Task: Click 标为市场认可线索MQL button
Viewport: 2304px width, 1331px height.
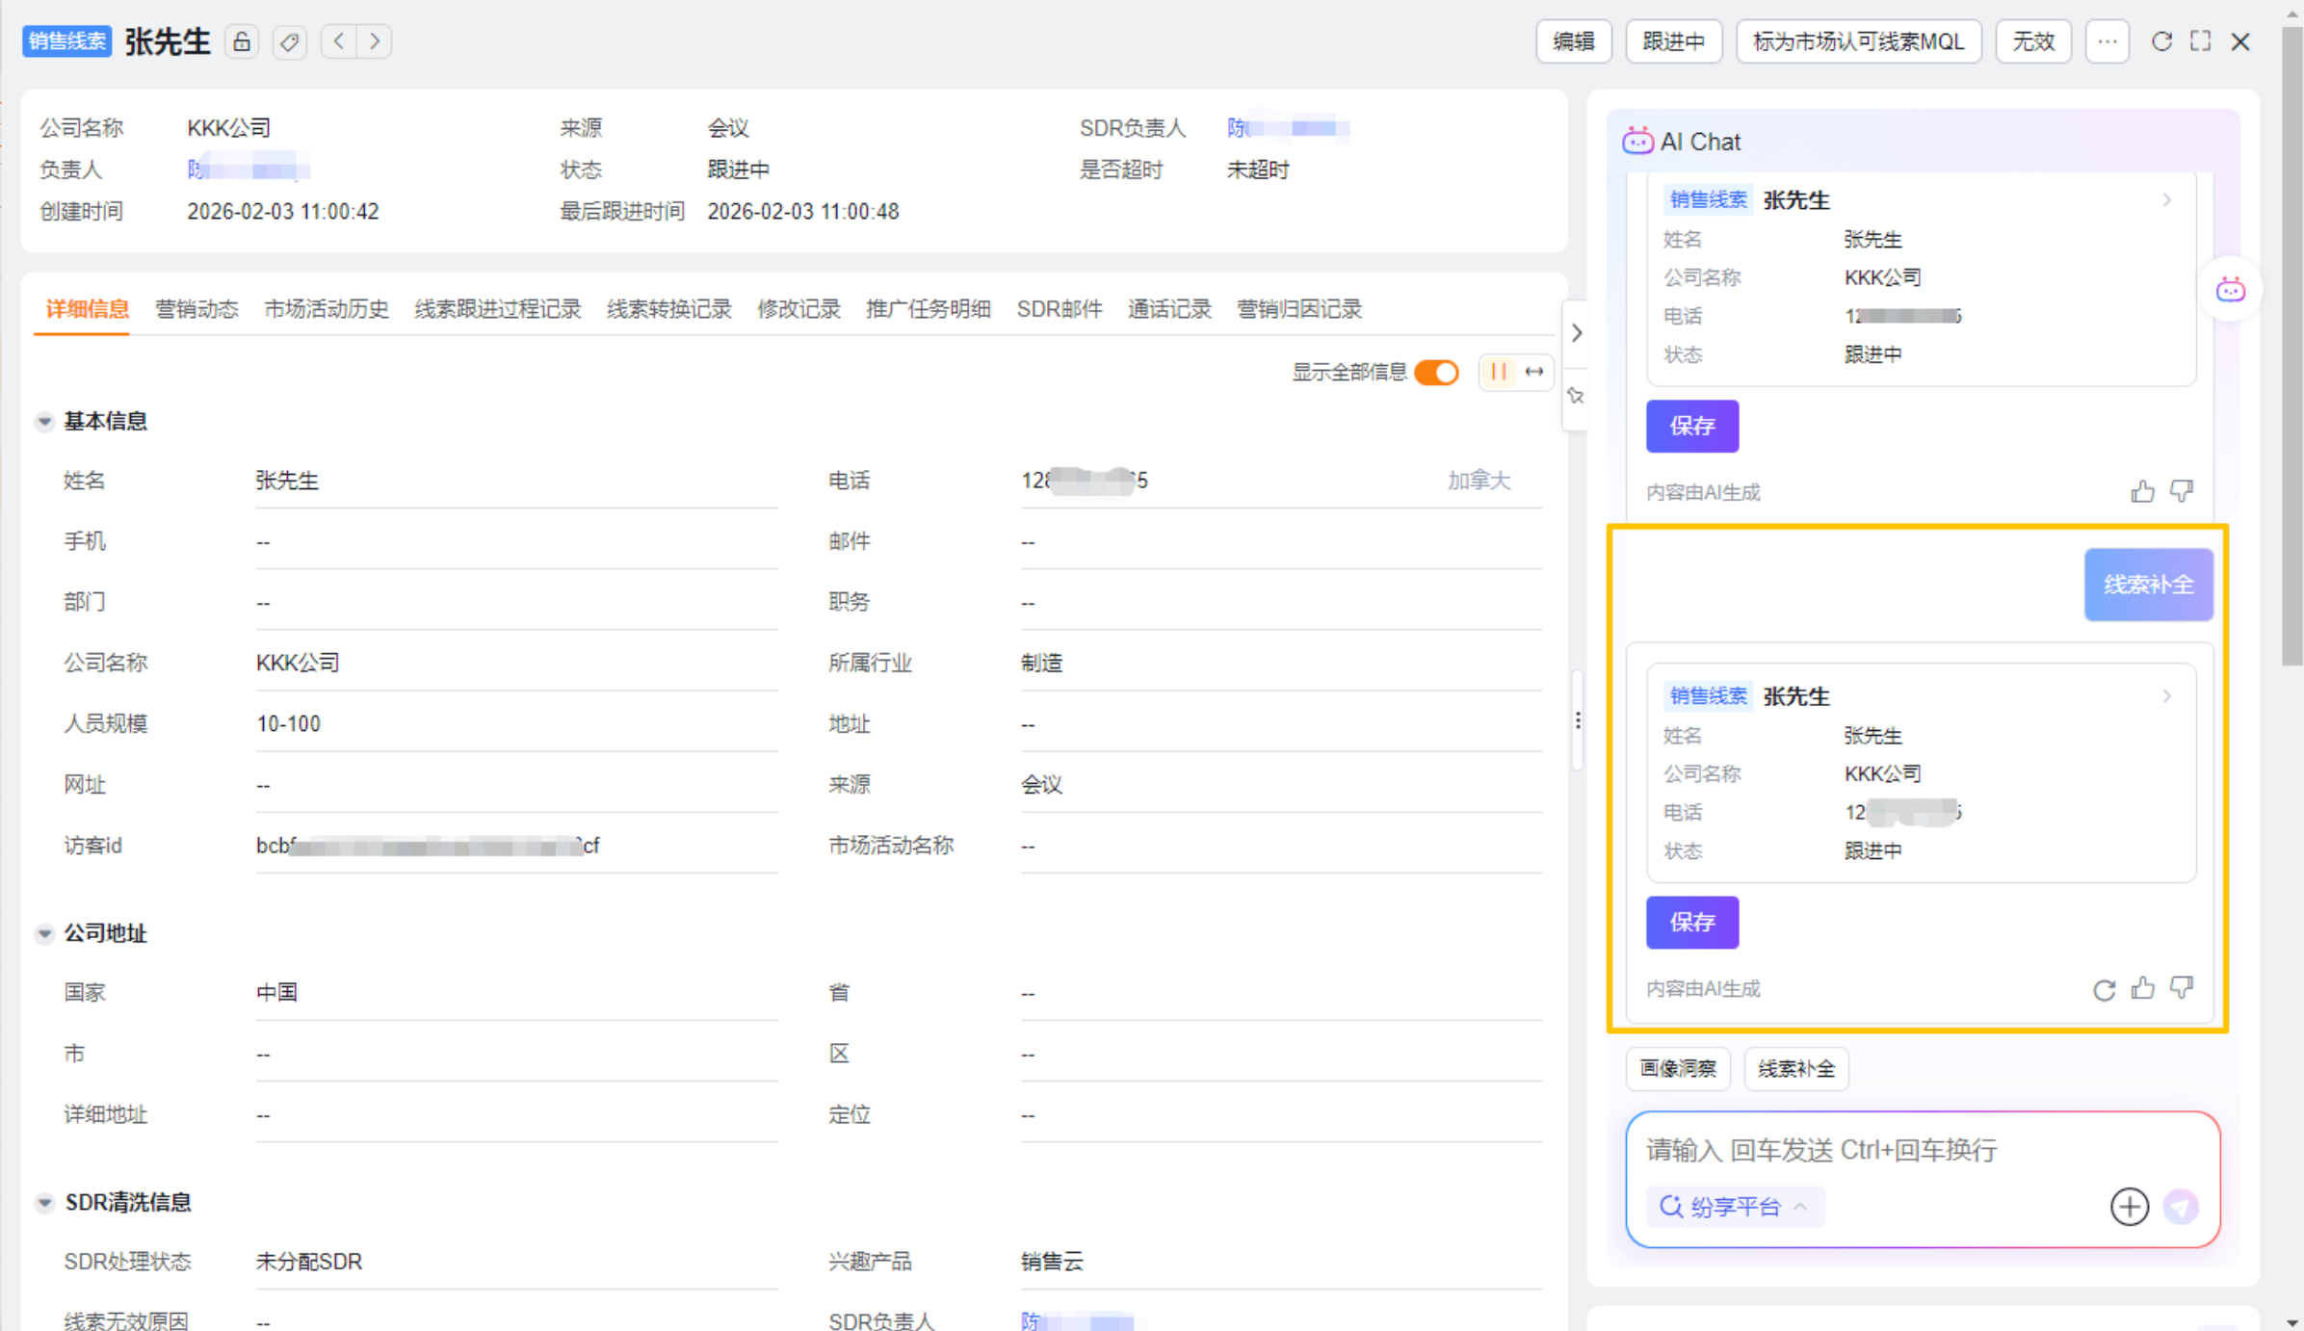Action: click(1857, 41)
